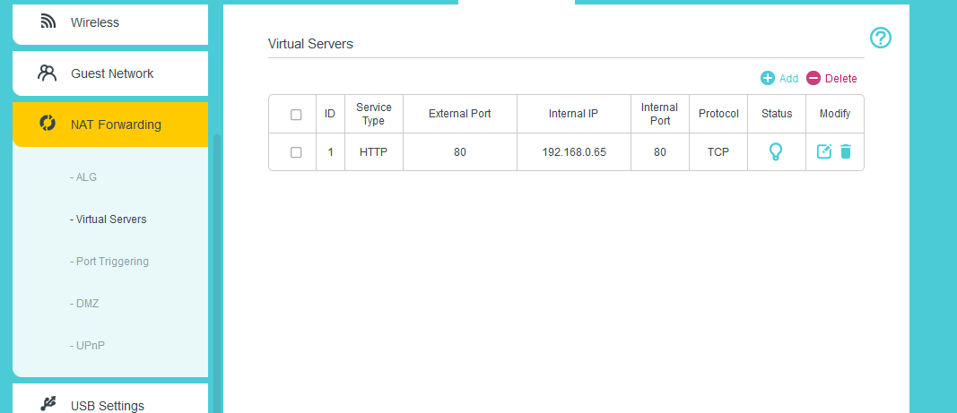Delete HTTP entry using trash icon
The height and width of the screenshot is (413, 957).
846,152
